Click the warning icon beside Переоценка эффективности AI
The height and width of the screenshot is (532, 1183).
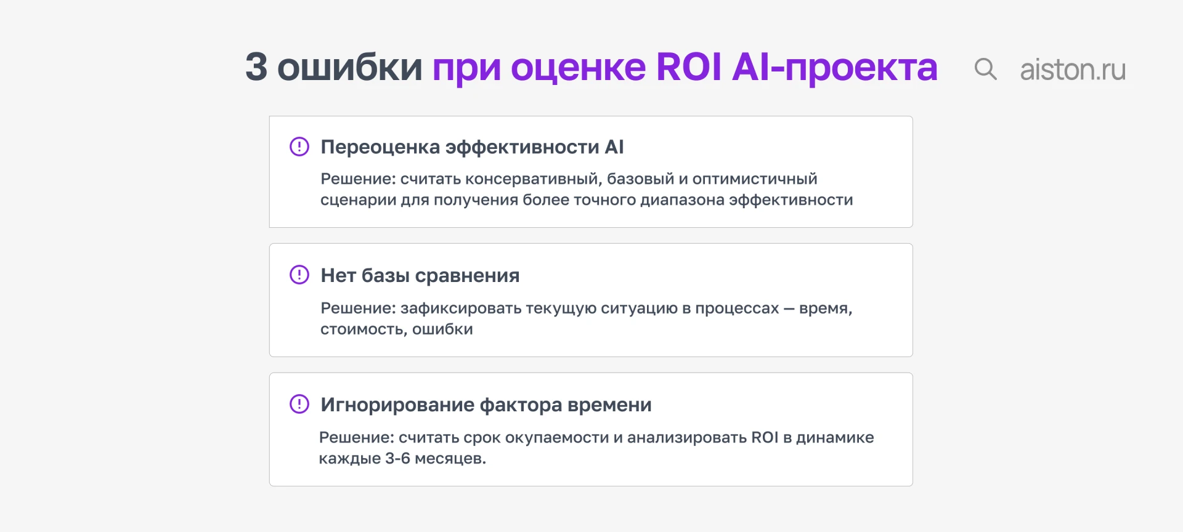(299, 147)
